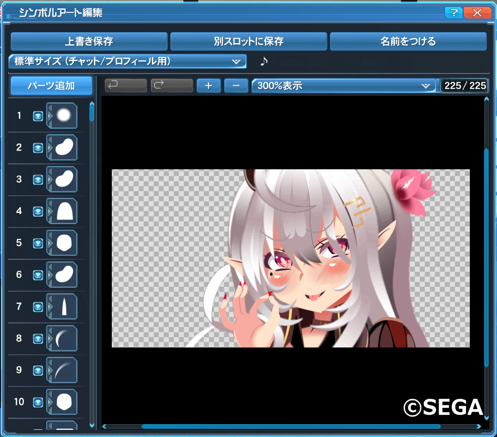Image resolution: width=497 pixels, height=437 pixels.
Task: Click the 名前をつける naming button
Action: (x=408, y=41)
